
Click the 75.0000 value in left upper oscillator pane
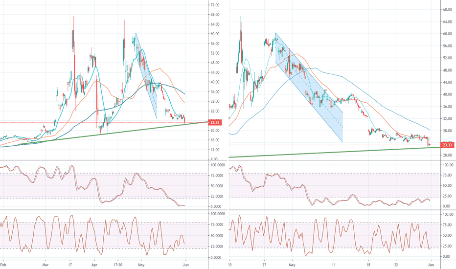pyautogui.click(x=217, y=176)
